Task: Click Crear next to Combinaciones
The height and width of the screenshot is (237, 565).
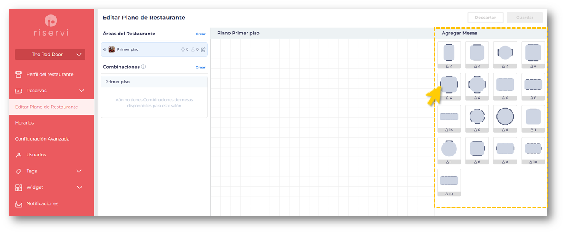Action: coord(201,67)
